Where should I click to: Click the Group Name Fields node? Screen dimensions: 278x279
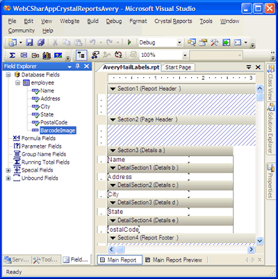44,154
